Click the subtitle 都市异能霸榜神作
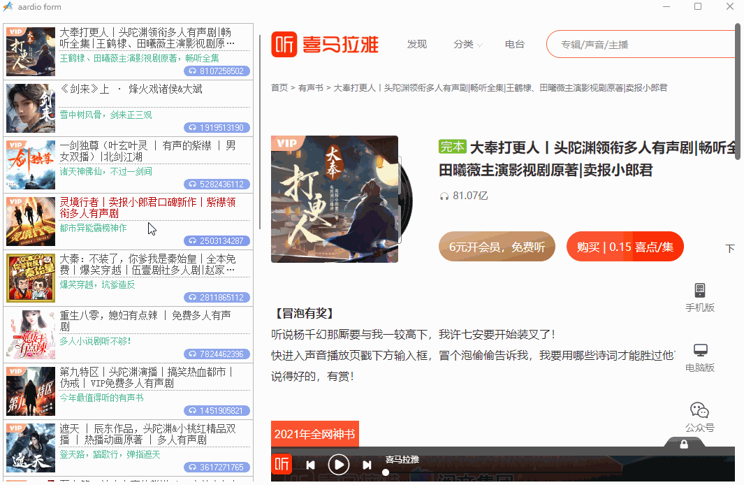The height and width of the screenshot is (485, 744). [94, 229]
